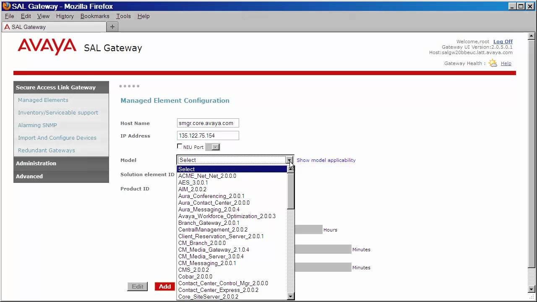Screen dimensions: 537x302
Task: Select Client_Reservation_Server_2.0.0.1 model
Action: point(232,236)
